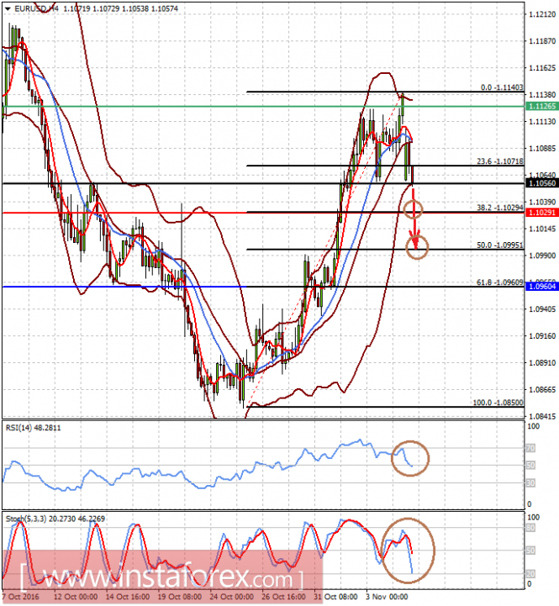Open the EURUSD chart dropdown triangle
The height and width of the screenshot is (606, 559).
[8, 8]
